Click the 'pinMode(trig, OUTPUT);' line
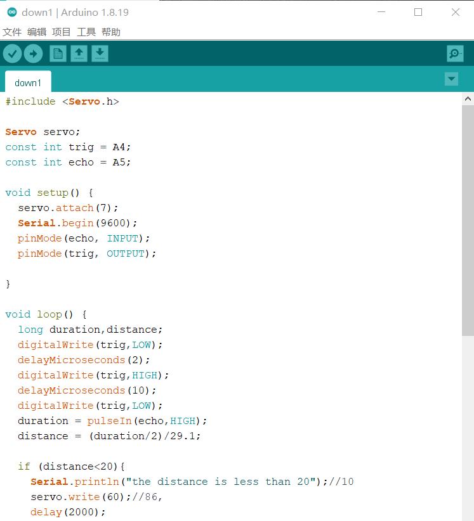474x521 pixels. pyautogui.click(x=87, y=254)
